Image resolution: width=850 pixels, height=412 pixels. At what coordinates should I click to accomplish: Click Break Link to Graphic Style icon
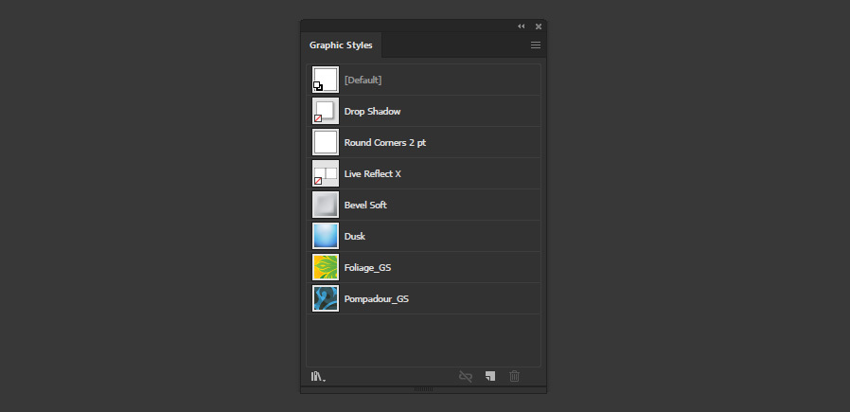tap(465, 376)
